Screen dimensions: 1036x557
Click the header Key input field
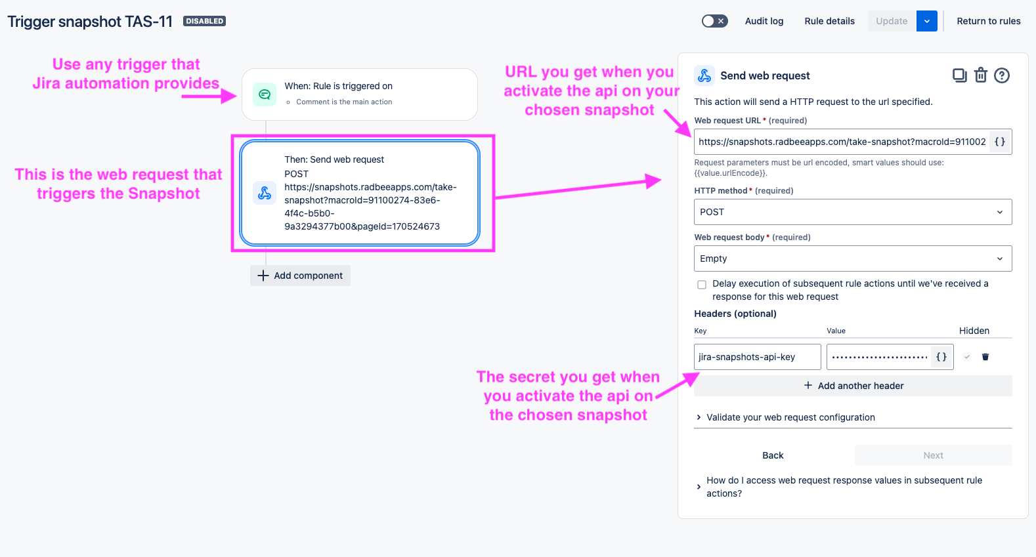coord(758,357)
